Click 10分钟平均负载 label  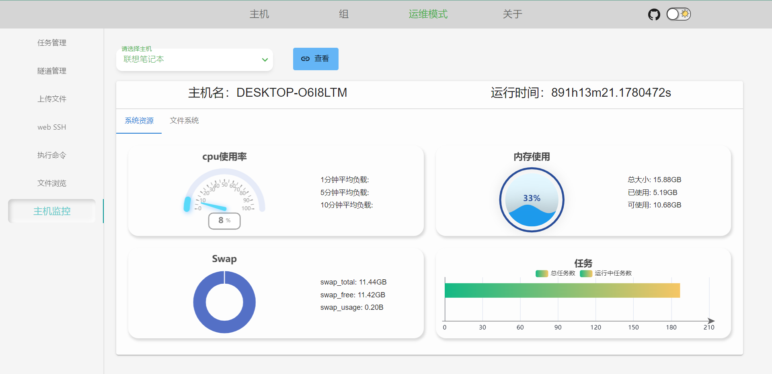point(347,205)
